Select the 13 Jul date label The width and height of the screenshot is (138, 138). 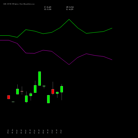pyautogui.click(x=52, y=132)
